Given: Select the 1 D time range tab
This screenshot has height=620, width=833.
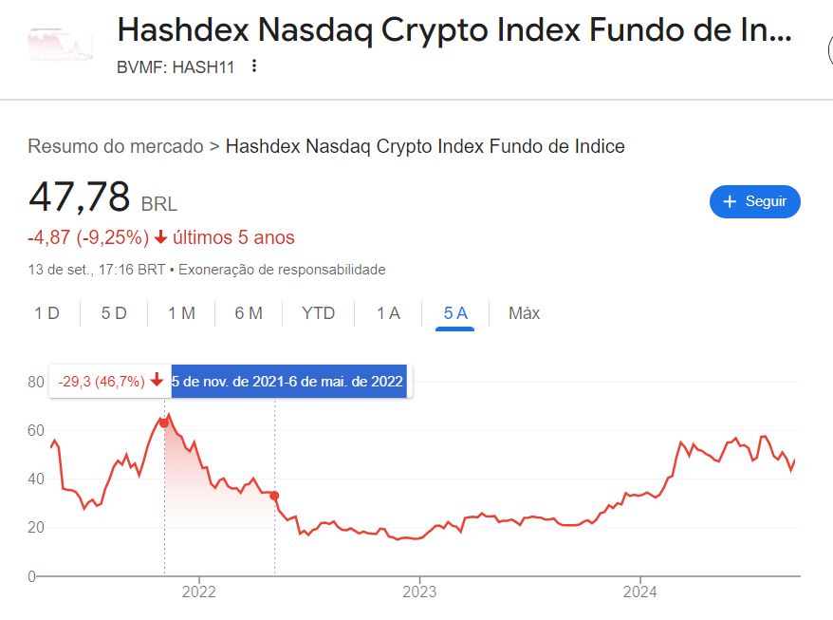Looking at the screenshot, I should (x=46, y=313).
